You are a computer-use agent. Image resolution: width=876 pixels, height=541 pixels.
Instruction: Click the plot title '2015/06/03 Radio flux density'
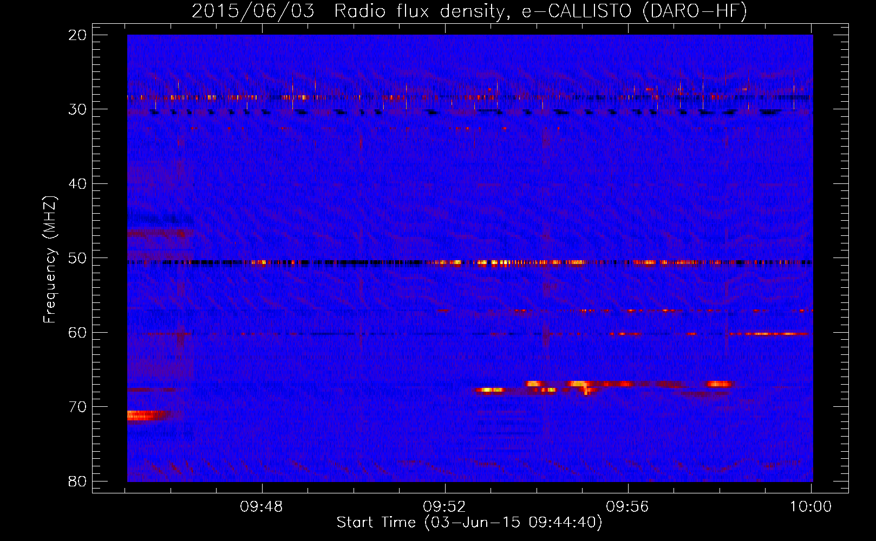[469, 11]
